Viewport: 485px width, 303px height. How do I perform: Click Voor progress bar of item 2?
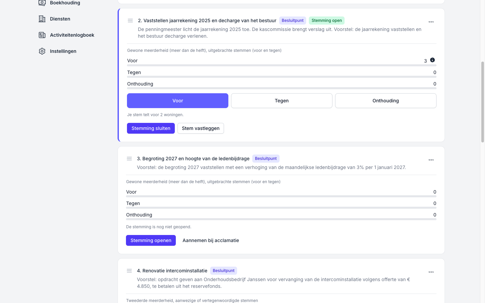click(282, 65)
